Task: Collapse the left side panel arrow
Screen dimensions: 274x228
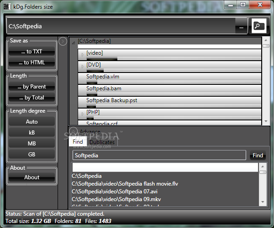Action: click(x=63, y=41)
